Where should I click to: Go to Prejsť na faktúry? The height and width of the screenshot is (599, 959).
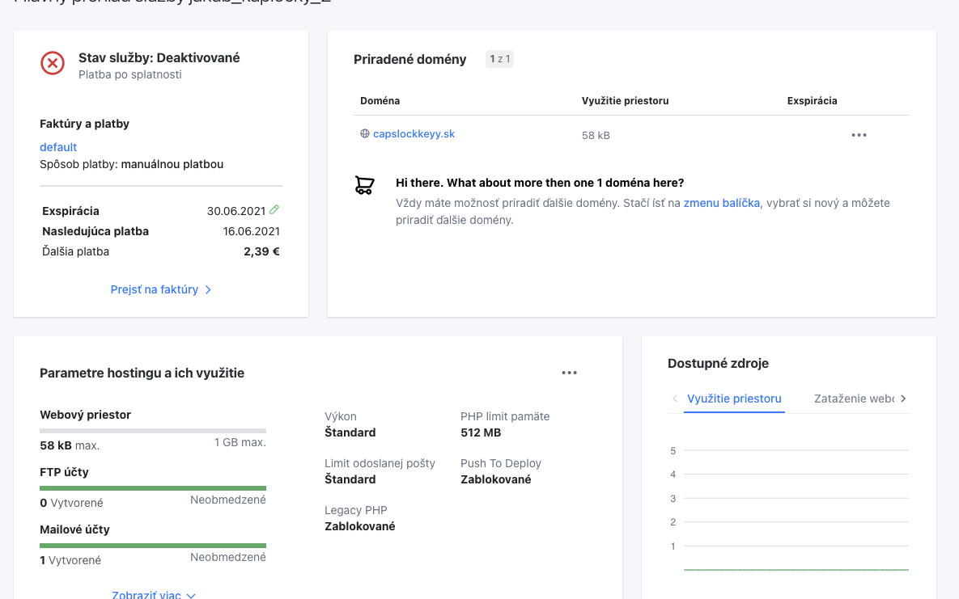coord(160,289)
